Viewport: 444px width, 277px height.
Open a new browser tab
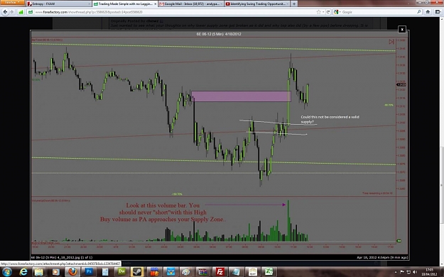click(x=294, y=4)
